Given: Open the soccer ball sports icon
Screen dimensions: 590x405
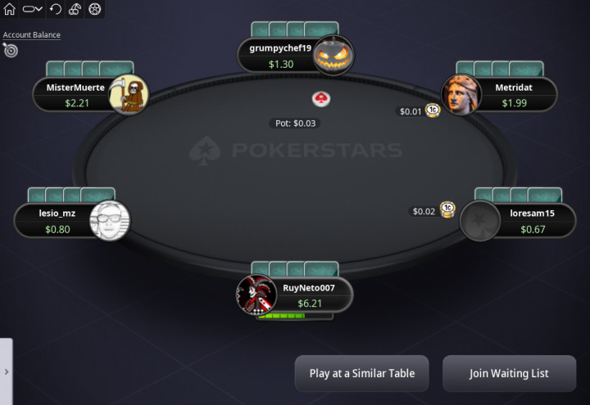Looking at the screenshot, I should coord(94,9).
